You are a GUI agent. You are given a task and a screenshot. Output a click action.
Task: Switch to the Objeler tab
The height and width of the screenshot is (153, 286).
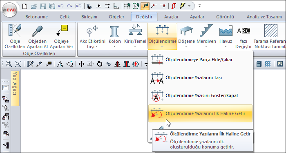(x=116, y=17)
